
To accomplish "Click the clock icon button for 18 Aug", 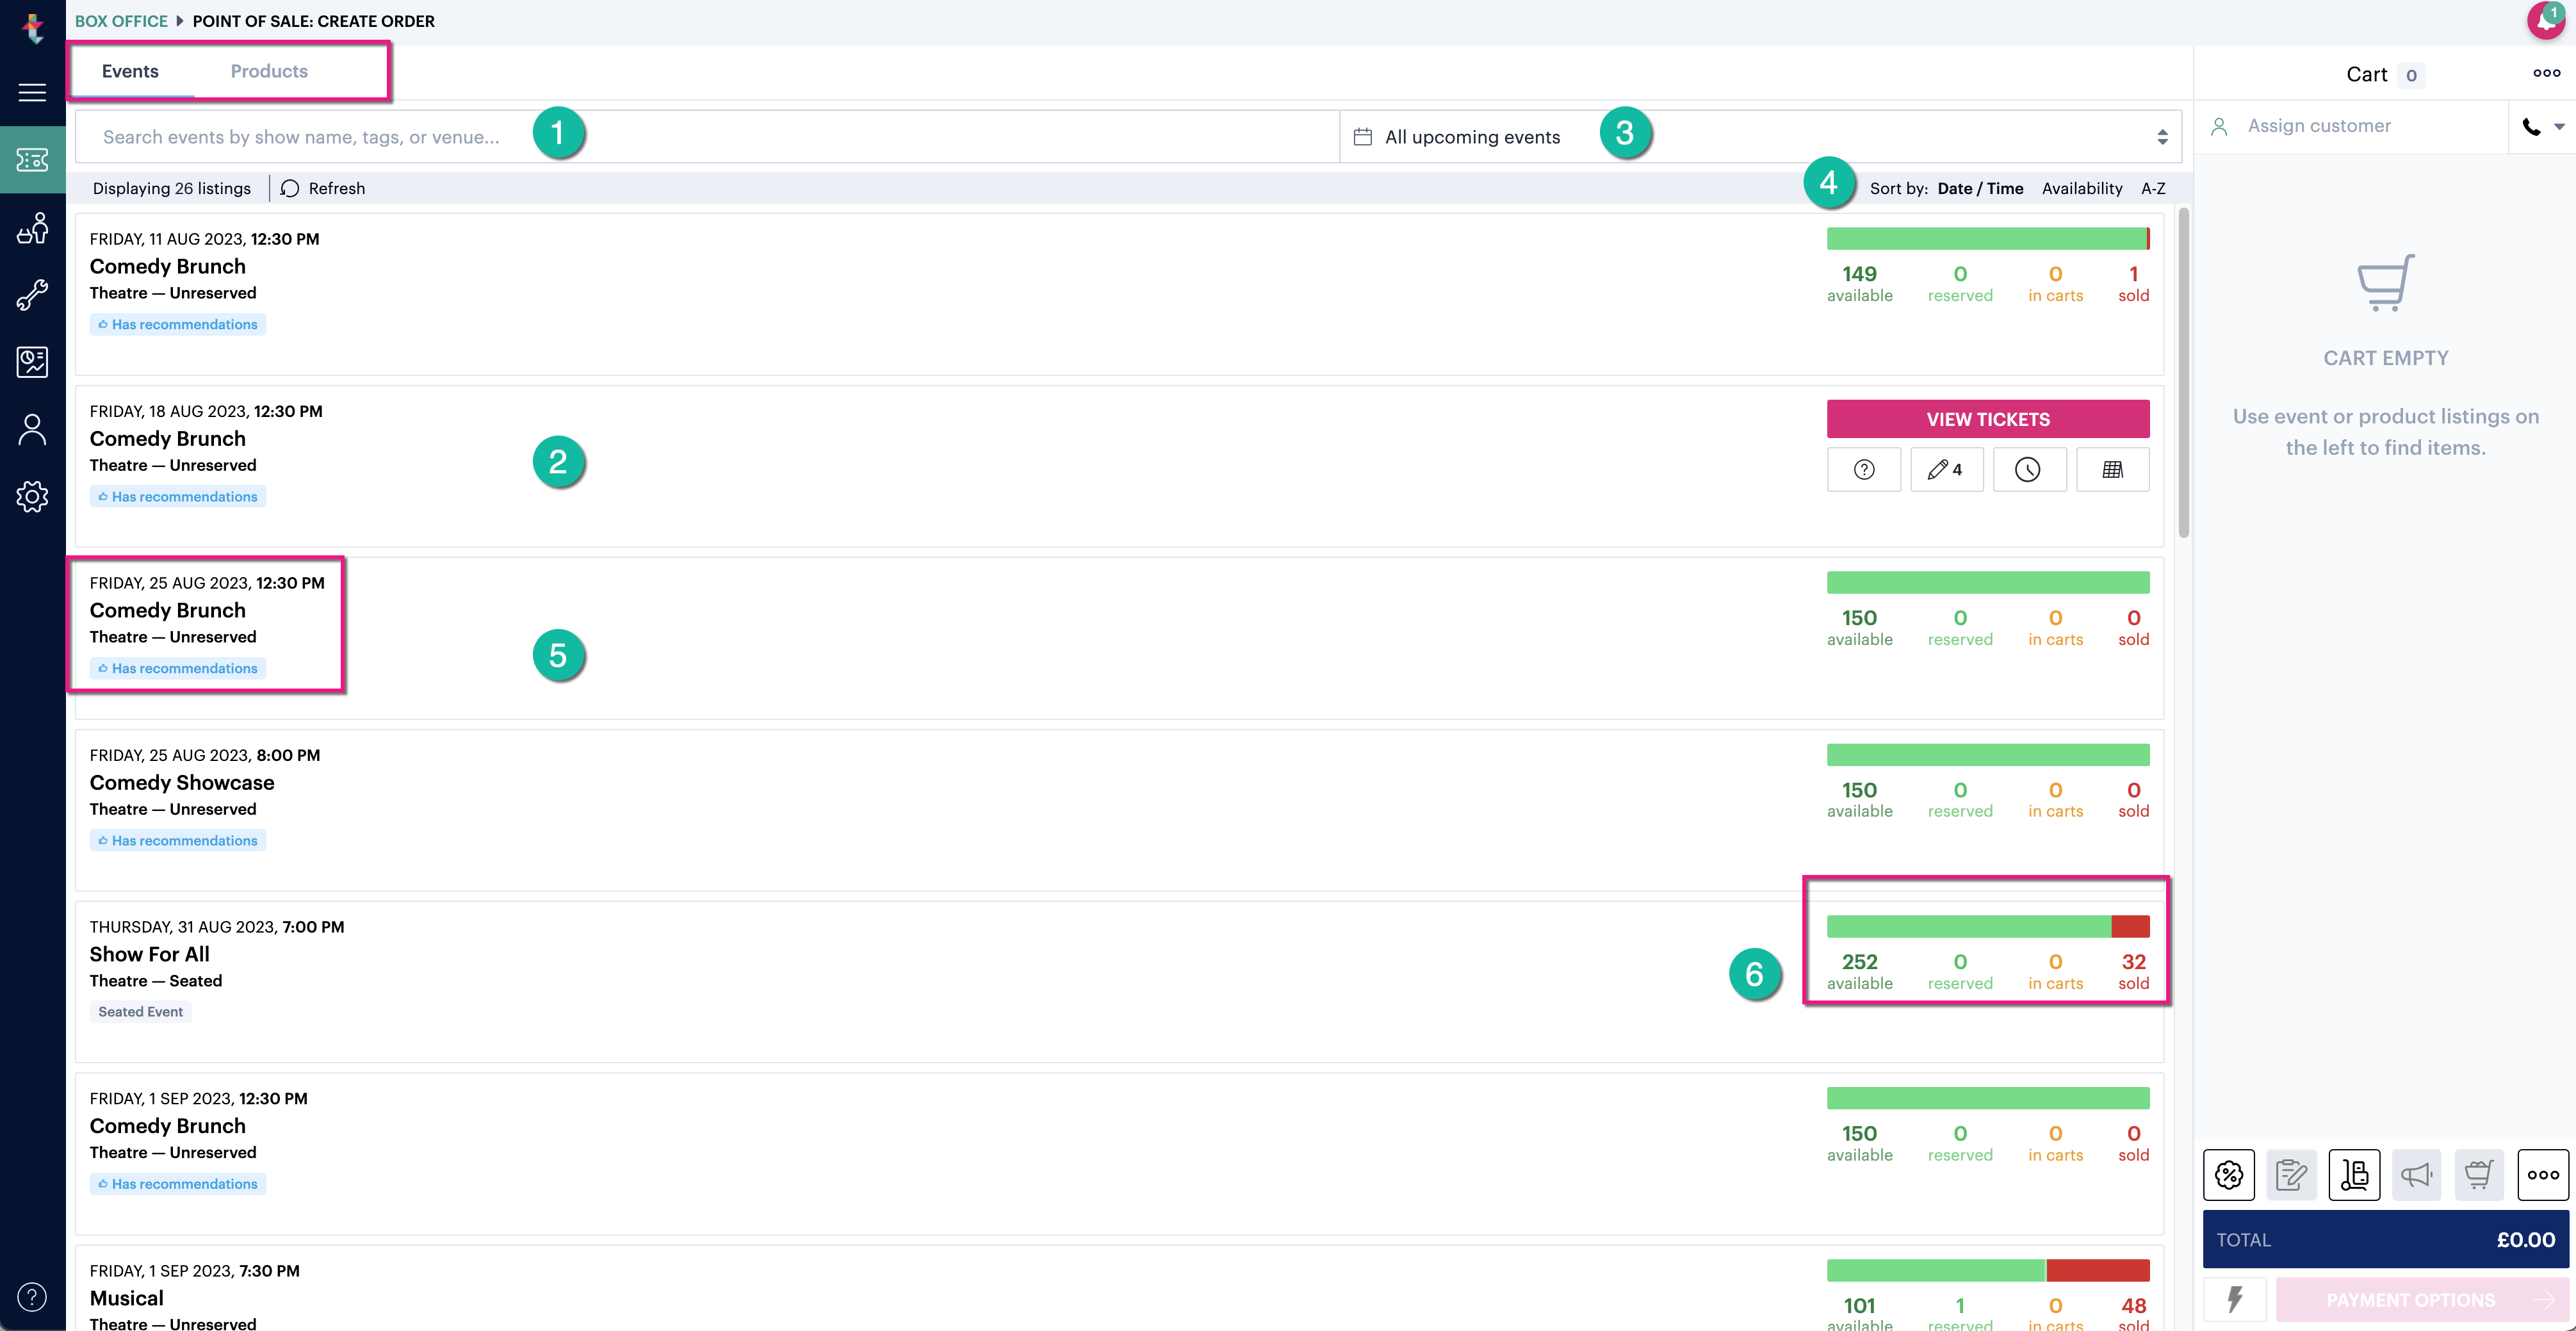I will tap(2029, 470).
